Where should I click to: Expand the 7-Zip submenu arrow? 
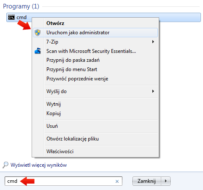click(x=153, y=42)
